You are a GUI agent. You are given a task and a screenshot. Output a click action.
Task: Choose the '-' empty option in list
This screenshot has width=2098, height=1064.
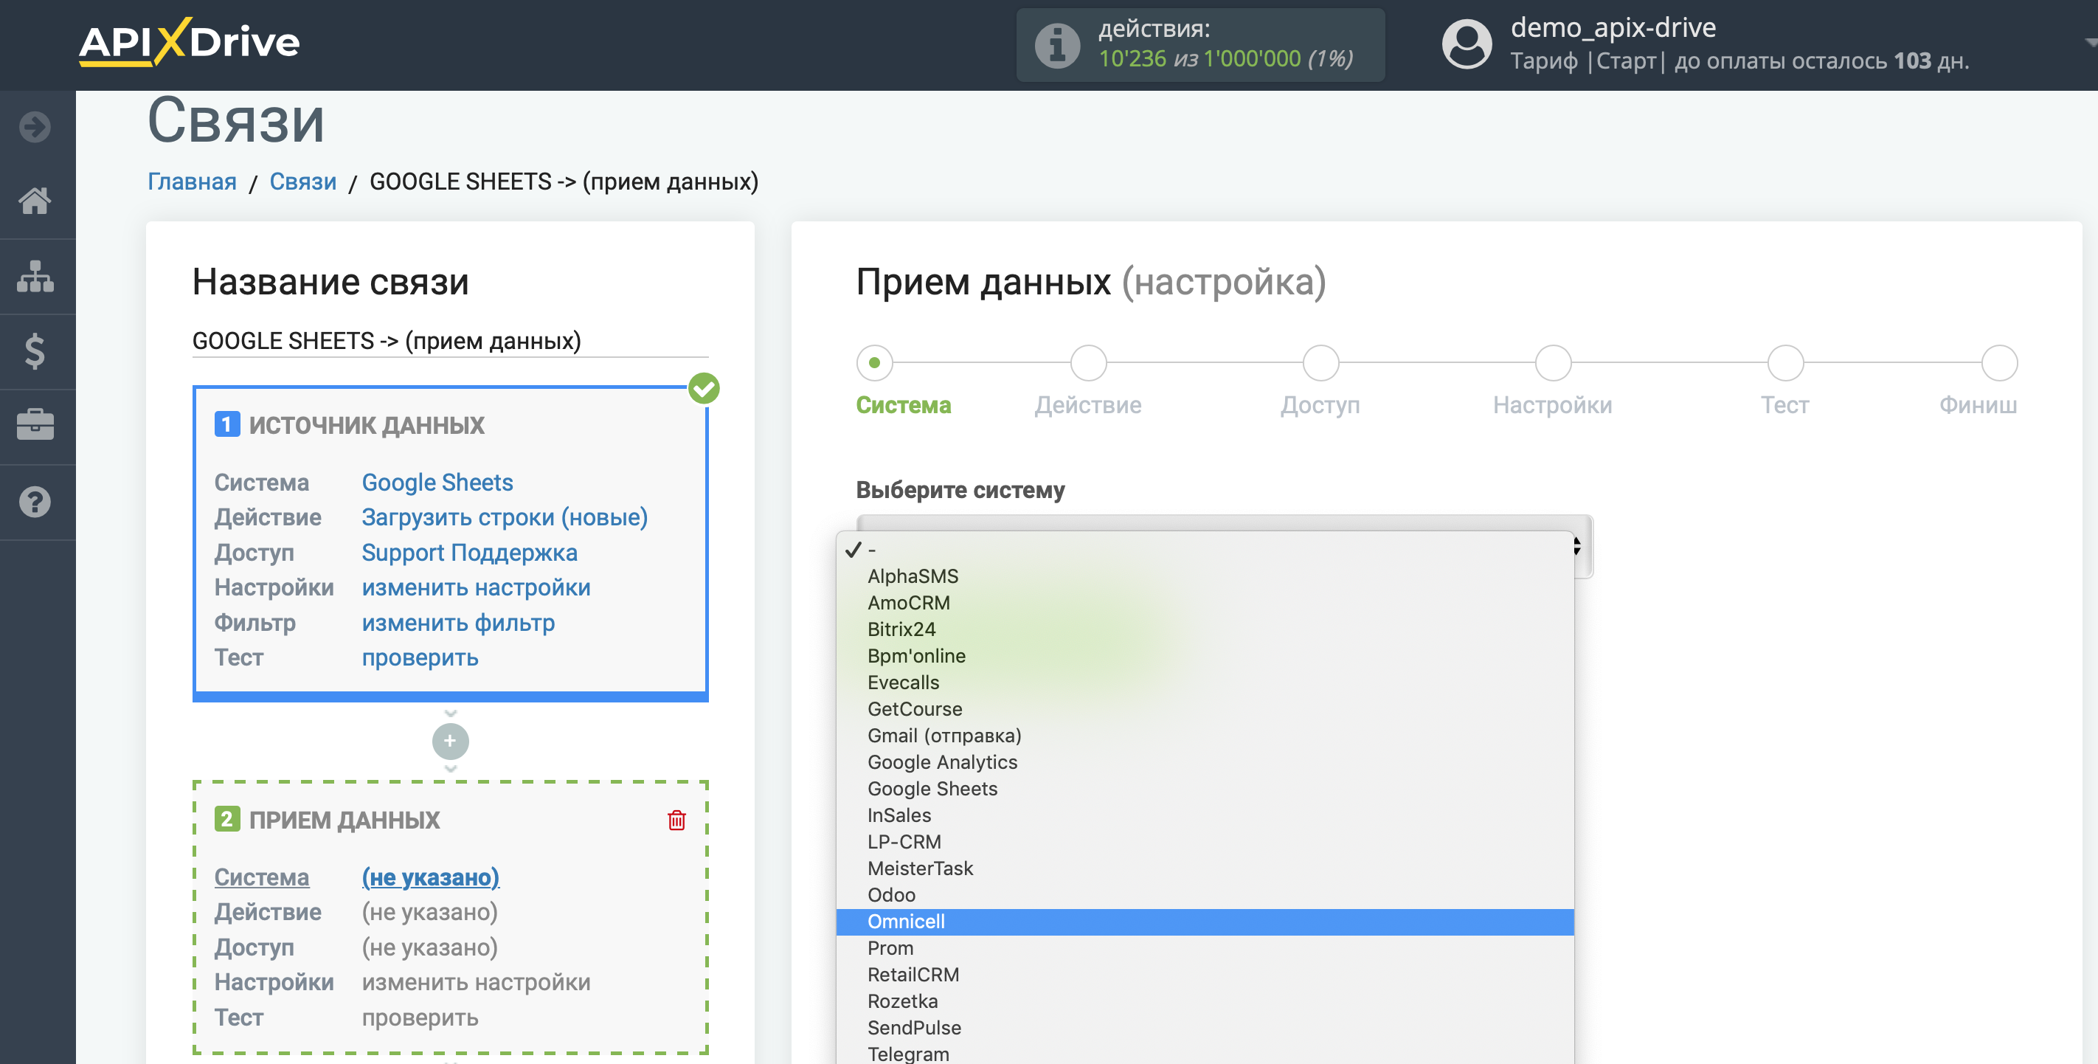pos(1205,550)
